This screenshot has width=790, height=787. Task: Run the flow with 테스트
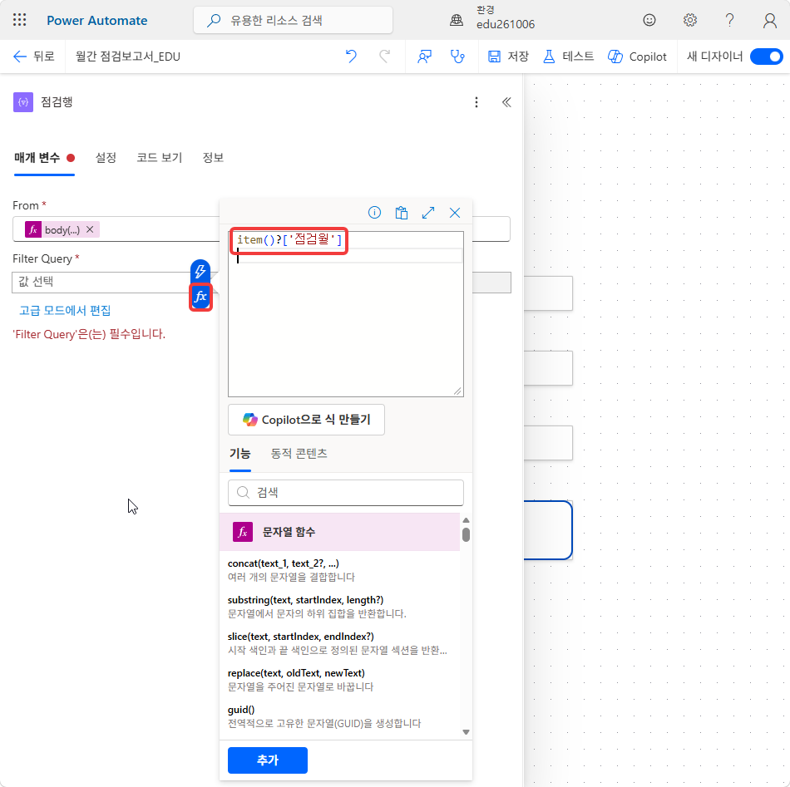(x=569, y=57)
